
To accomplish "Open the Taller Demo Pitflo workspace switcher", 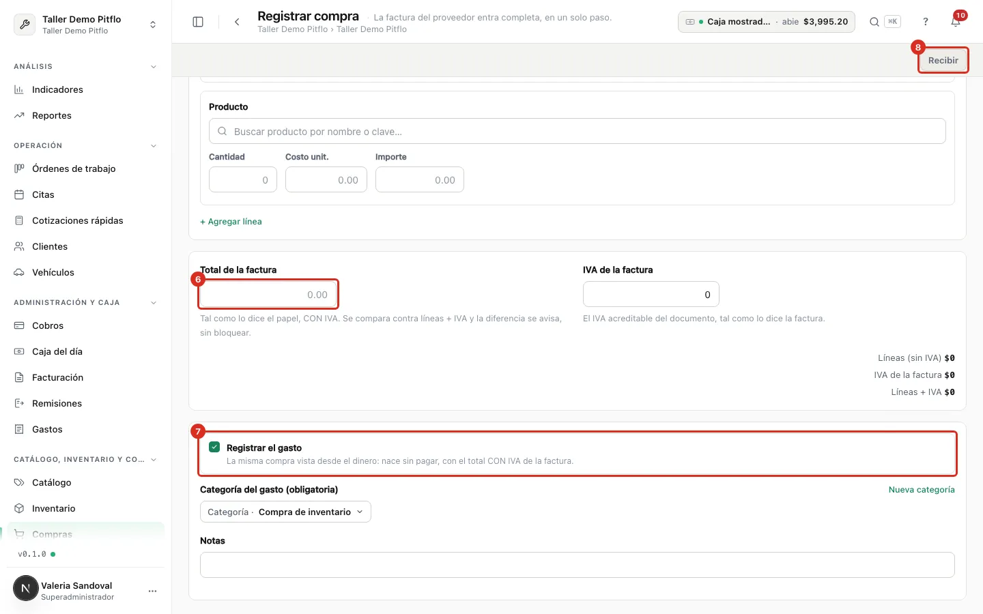I will pos(86,25).
